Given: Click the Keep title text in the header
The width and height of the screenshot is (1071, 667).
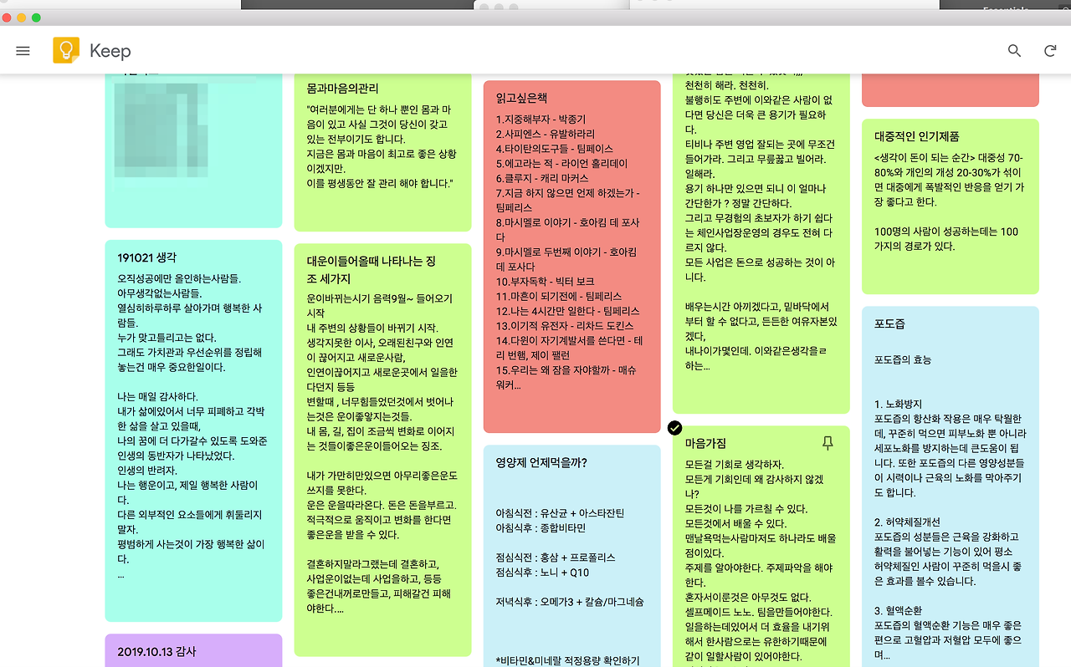Looking at the screenshot, I should [x=109, y=50].
